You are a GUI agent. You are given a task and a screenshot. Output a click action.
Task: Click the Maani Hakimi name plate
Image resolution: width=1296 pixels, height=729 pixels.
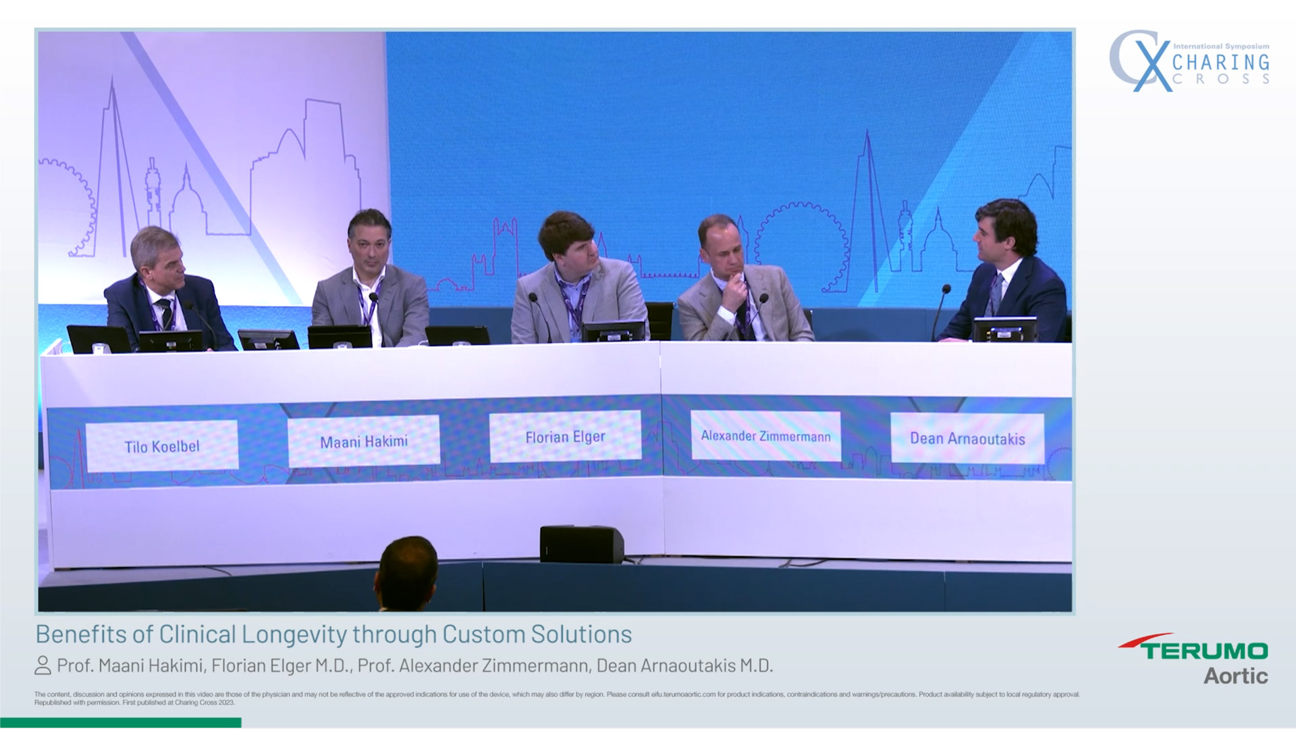click(x=364, y=442)
